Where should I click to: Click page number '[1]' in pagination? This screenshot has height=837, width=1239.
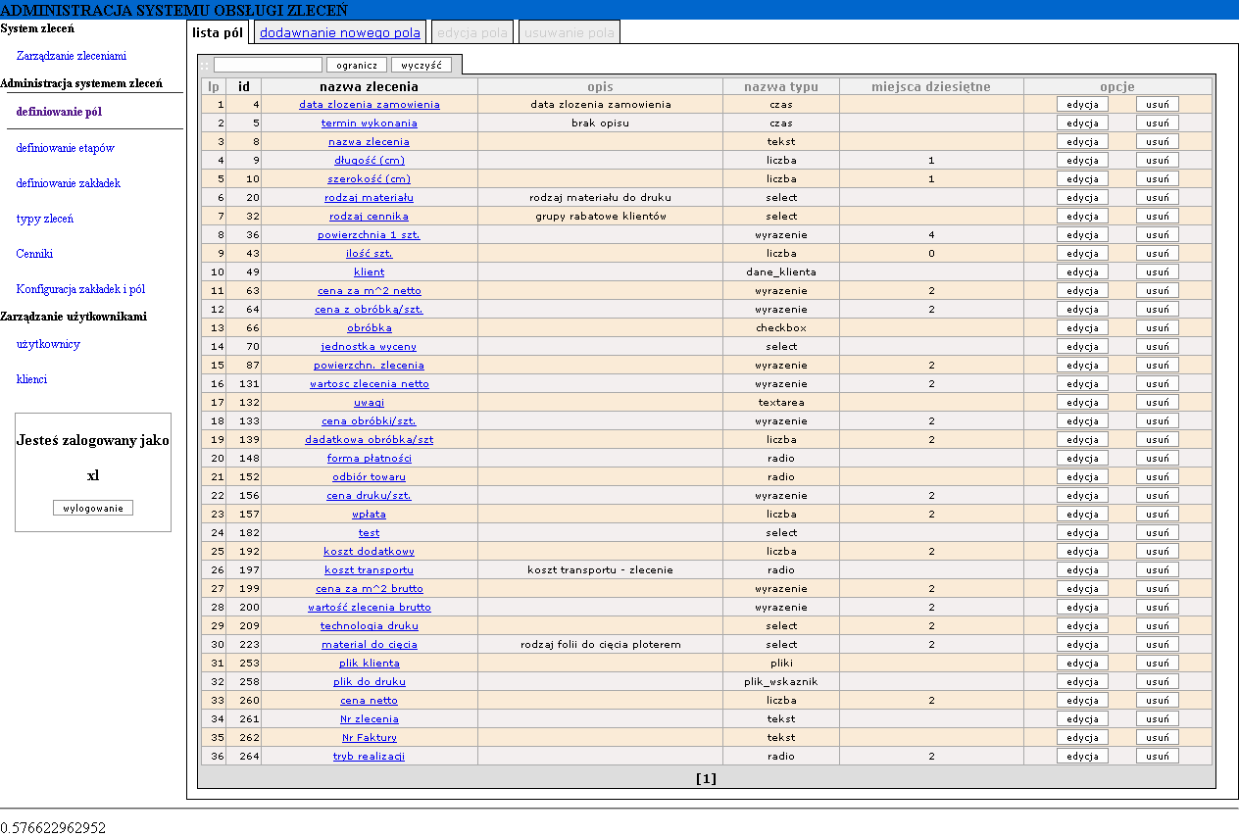point(706,778)
